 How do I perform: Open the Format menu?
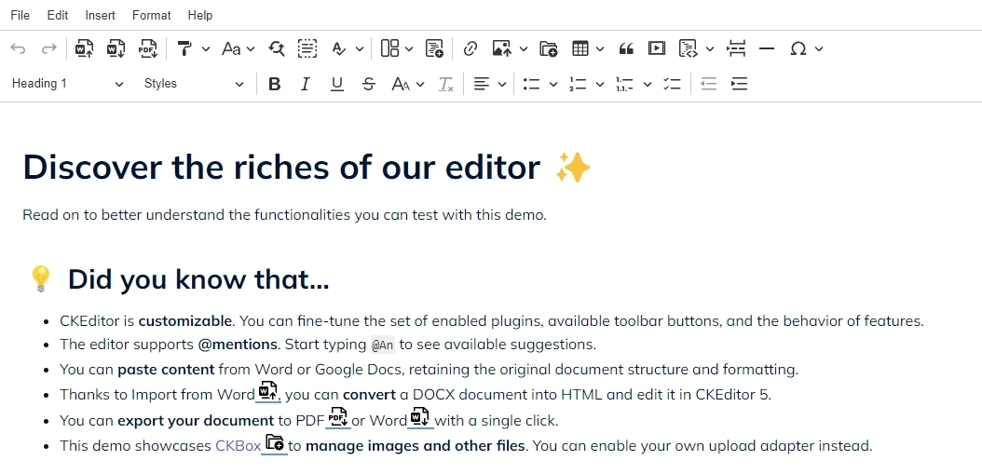[x=152, y=15]
